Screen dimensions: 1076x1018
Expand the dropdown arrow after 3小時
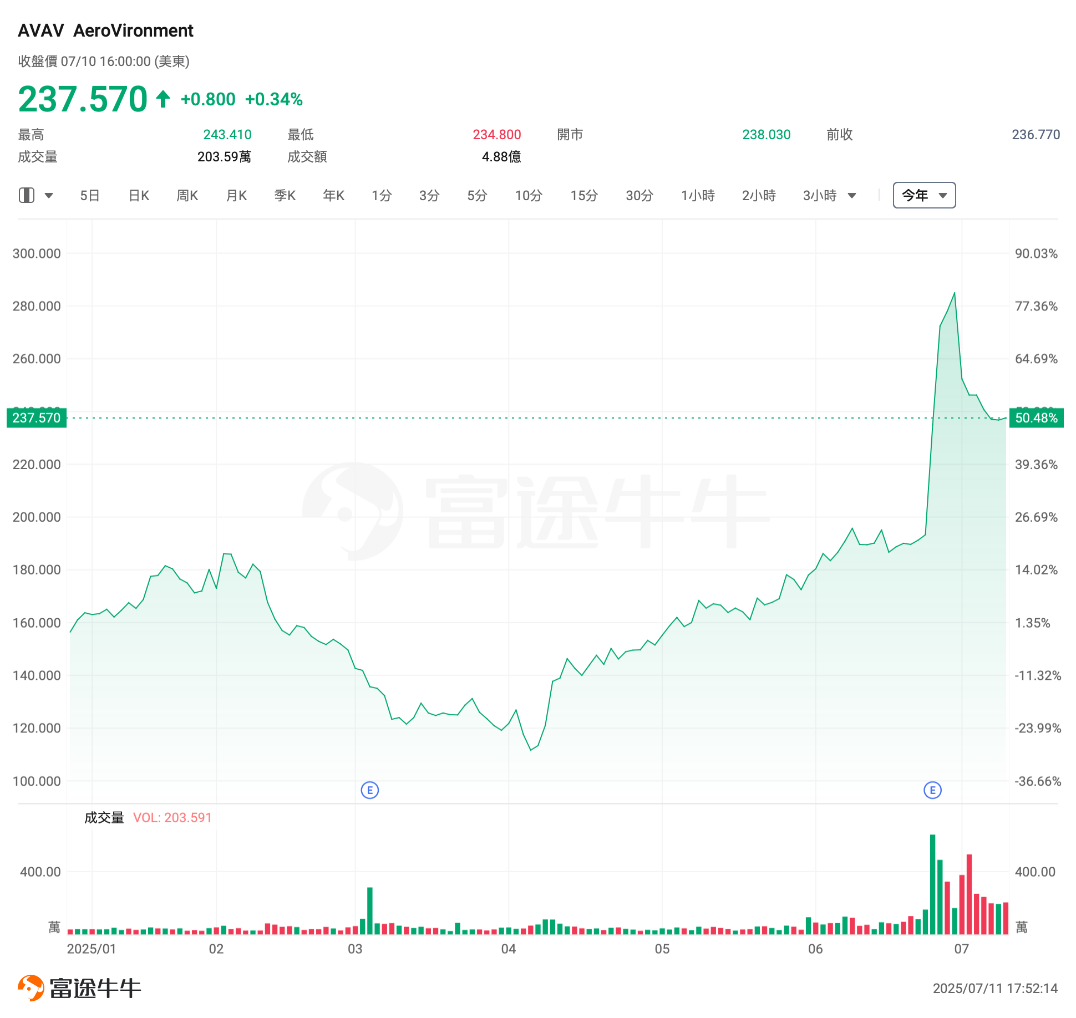(x=852, y=195)
